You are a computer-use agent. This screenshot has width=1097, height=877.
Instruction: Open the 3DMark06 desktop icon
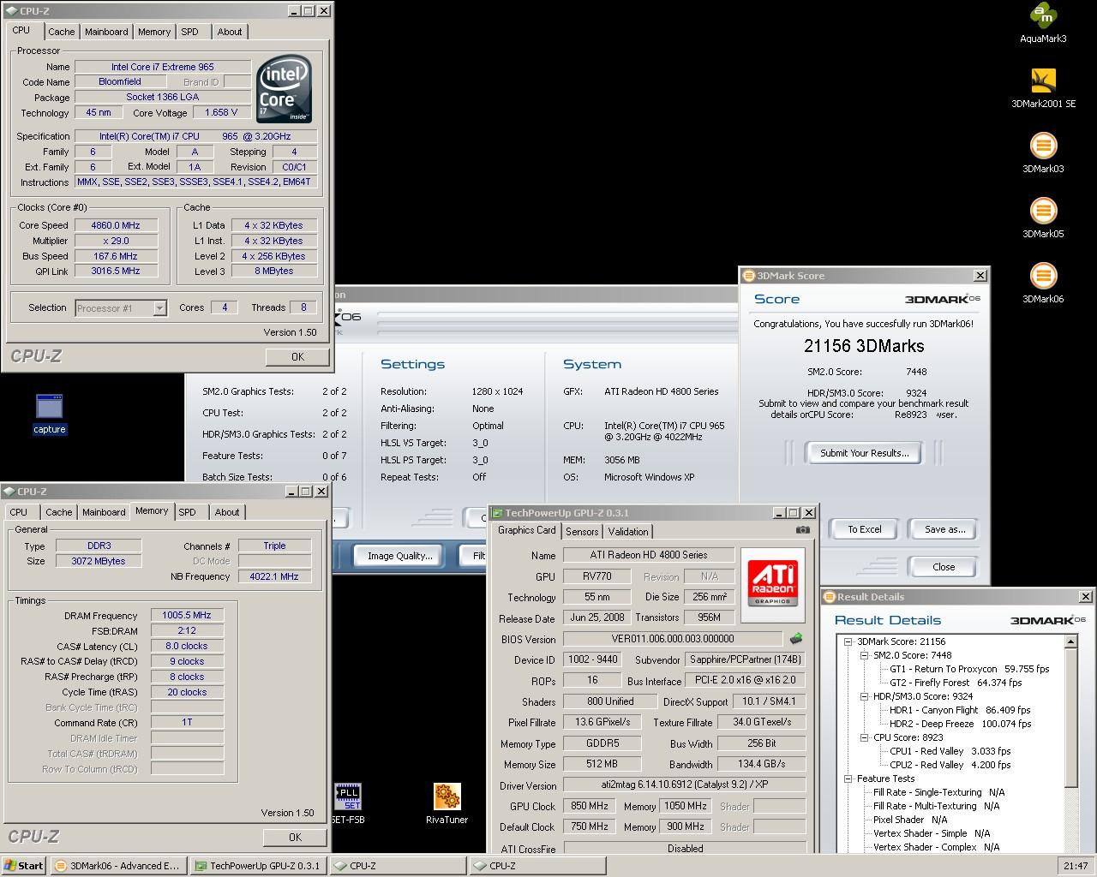1043,283
